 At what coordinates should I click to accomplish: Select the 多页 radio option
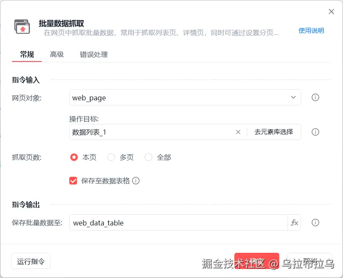(111, 157)
